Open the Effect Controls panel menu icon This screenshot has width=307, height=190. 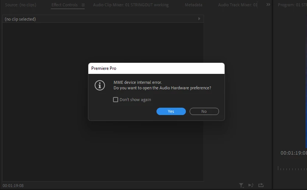click(x=83, y=5)
